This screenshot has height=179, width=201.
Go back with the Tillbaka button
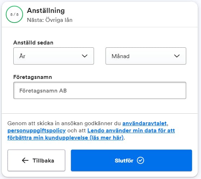(x=36, y=160)
